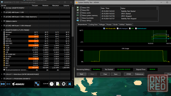This screenshot has width=171, height=96.
Task: Open the Unified tab
Action: point(122,25)
